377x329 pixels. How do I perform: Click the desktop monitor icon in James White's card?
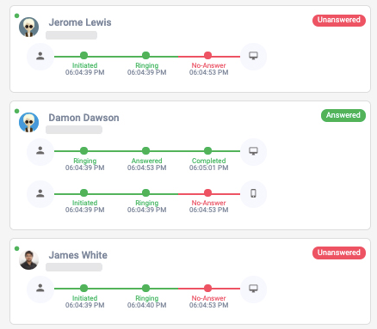click(253, 289)
